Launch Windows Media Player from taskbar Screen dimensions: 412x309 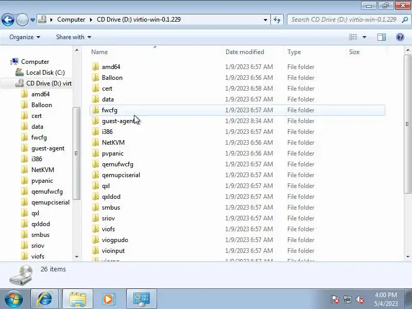pyautogui.click(x=108, y=299)
